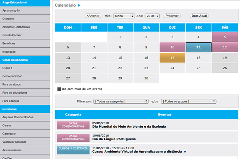Open the Ano dropdown showing 2010
240x159 pixels.
click(152, 16)
